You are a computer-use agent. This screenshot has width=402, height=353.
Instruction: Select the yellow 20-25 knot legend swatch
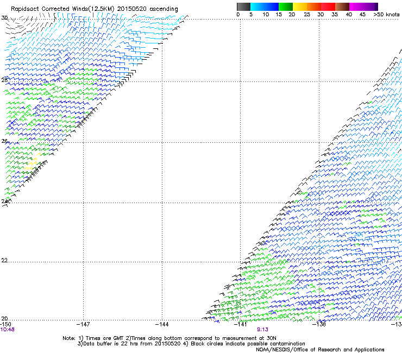tap(300, 7)
